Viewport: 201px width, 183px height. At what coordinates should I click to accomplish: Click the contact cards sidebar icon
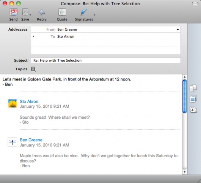click(x=193, y=110)
